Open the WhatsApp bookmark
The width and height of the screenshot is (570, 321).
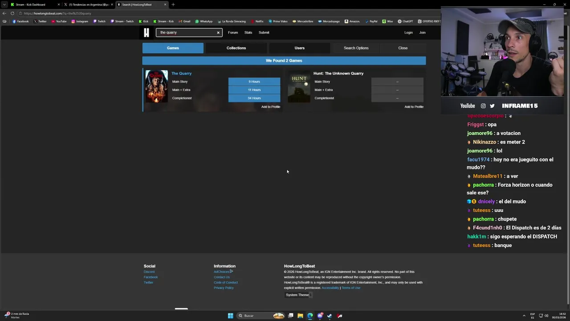(204, 21)
